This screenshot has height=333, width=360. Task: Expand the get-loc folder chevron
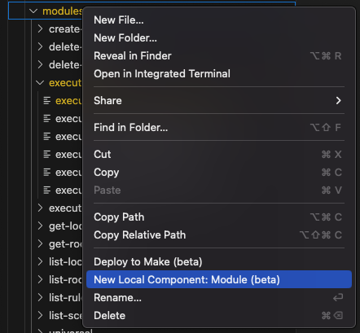pos(41,226)
